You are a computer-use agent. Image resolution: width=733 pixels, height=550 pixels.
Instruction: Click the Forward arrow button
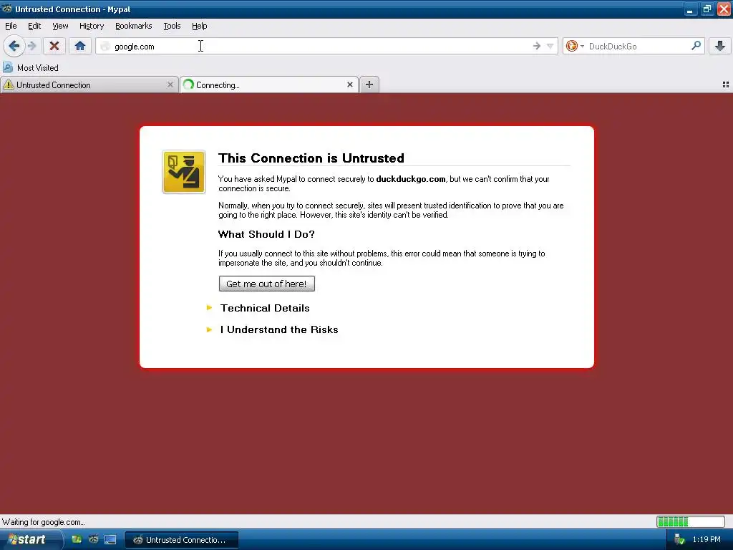click(x=31, y=46)
